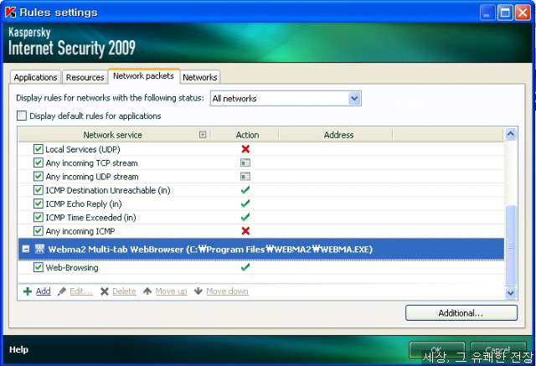Click the action icon for Any incoming TCP stream

245,162
